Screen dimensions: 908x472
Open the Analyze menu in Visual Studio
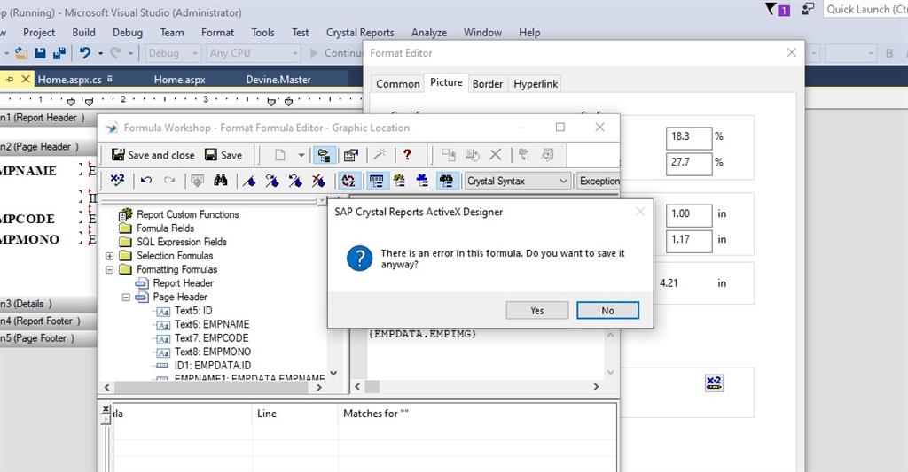click(x=428, y=33)
